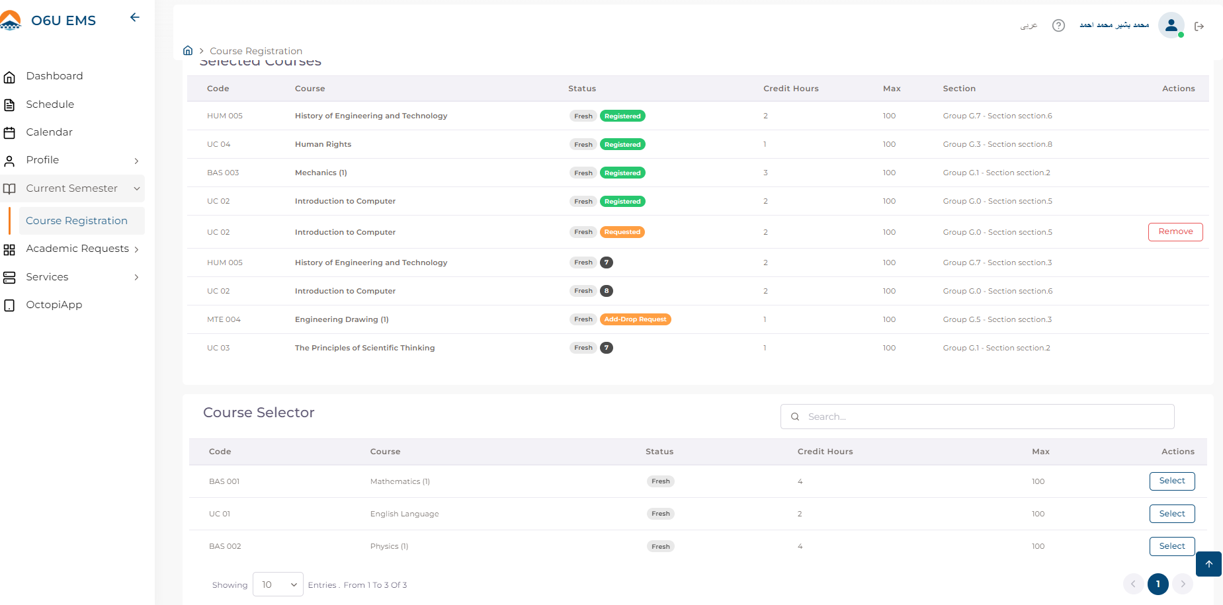Select the Mathematics (1) course

coord(1171,481)
